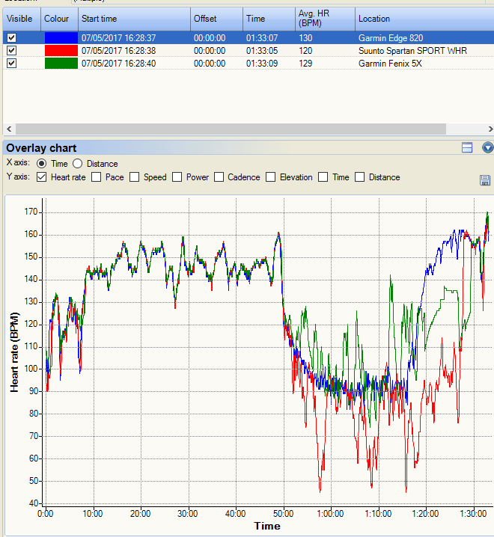The width and height of the screenshot is (494, 537).
Task: Click the red colour swatch for Suunto Spartan
Action: click(60, 50)
